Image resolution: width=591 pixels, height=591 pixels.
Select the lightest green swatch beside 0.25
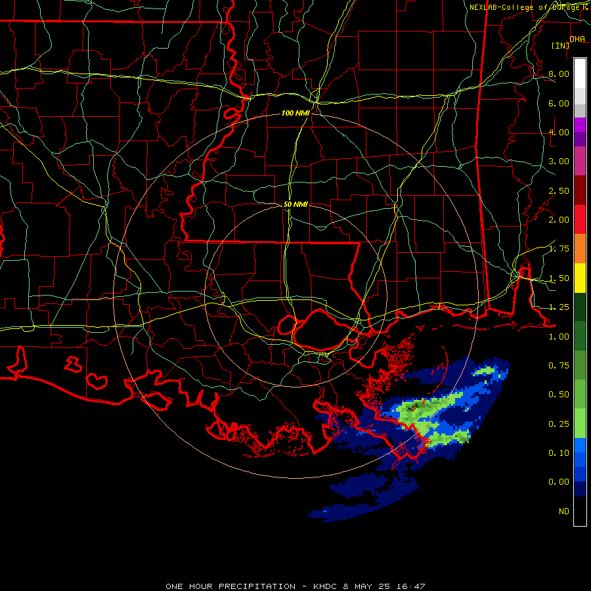(580, 424)
